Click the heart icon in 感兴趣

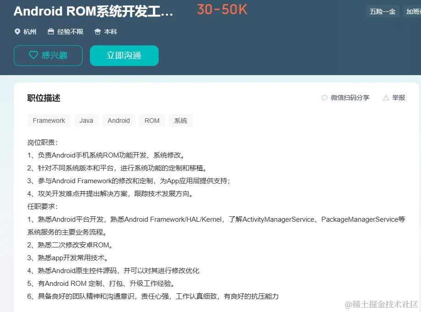[33, 55]
